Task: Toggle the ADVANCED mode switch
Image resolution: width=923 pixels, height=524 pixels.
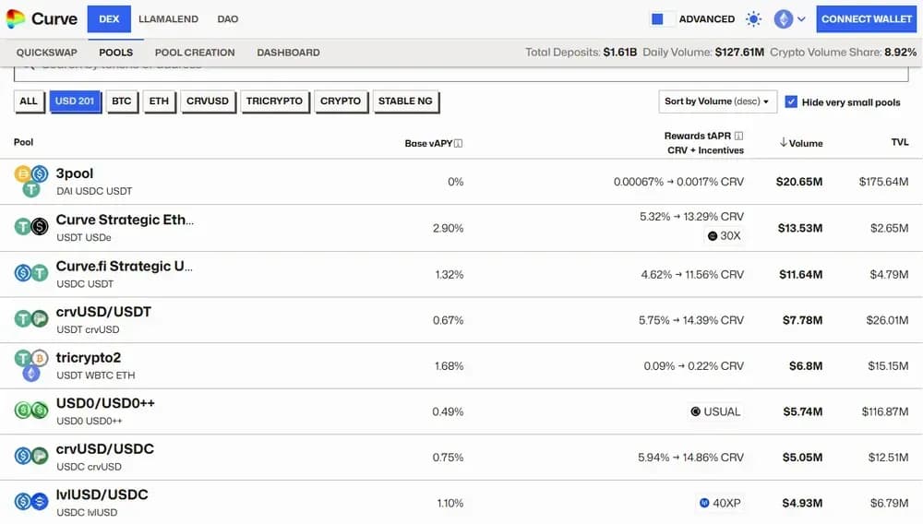Action: [662, 18]
